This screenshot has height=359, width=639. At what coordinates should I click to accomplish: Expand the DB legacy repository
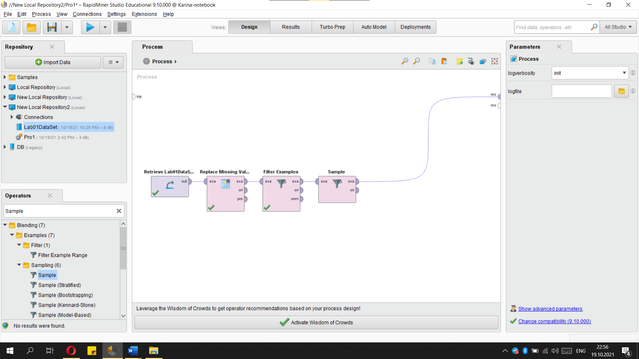(5, 147)
